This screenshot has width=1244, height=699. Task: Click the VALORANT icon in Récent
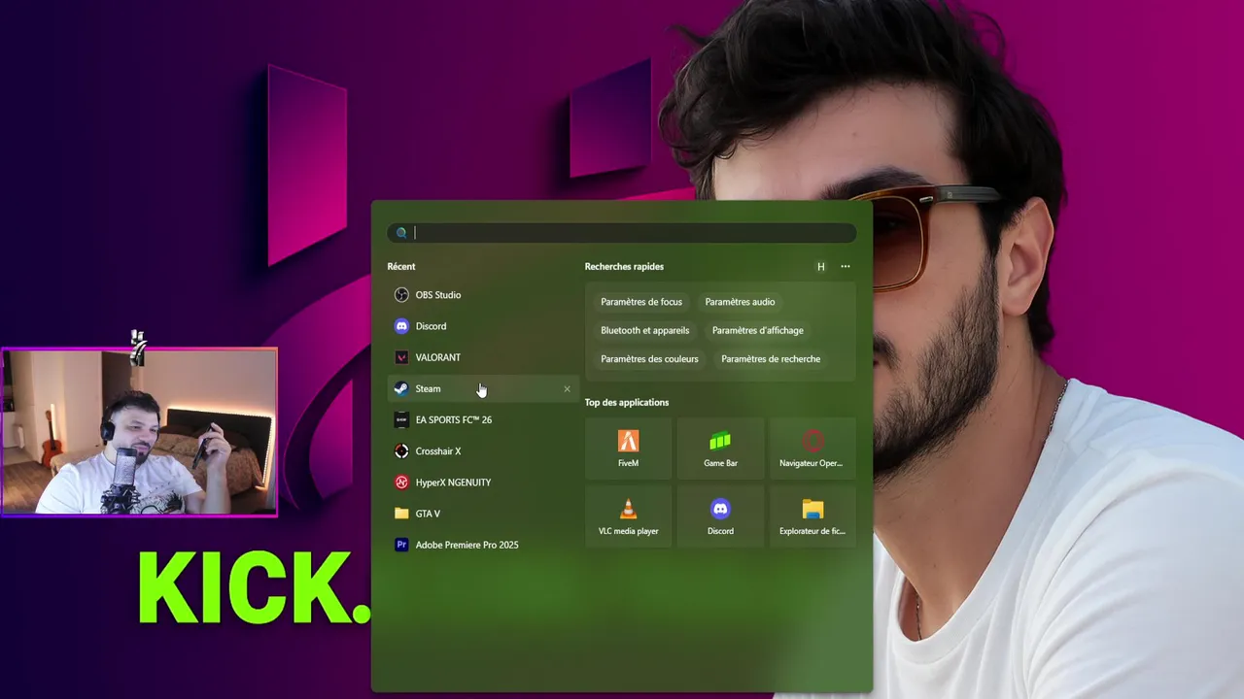(401, 357)
